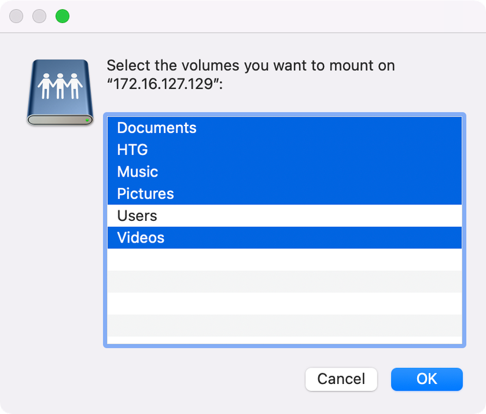Click the green zoom window button

point(61,16)
